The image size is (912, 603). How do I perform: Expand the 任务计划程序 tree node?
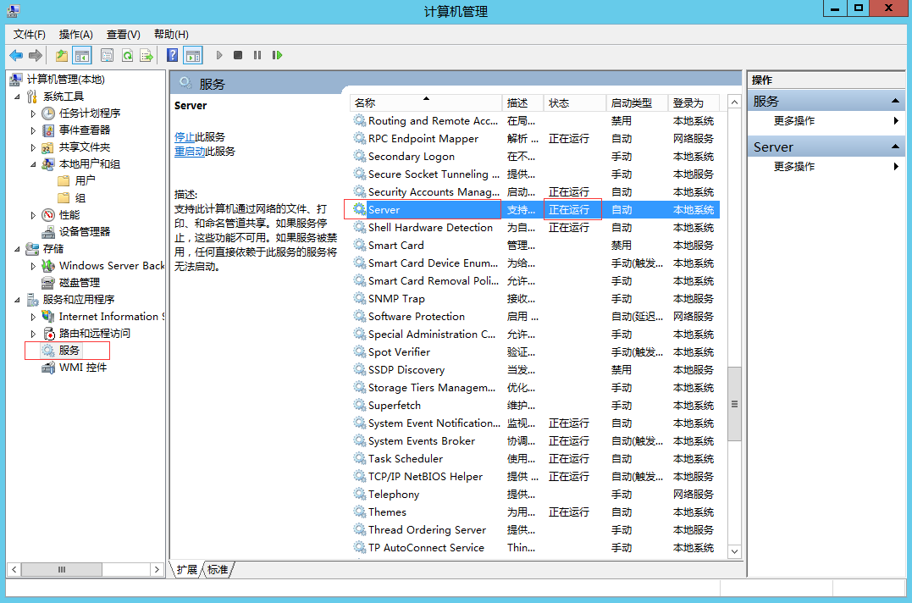pos(34,113)
